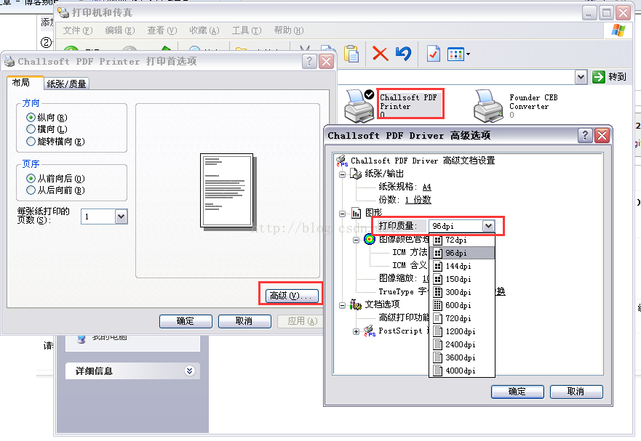Click 确定 in 高级选项 dialog
The height and width of the screenshot is (441, 641).
(517, 392)
